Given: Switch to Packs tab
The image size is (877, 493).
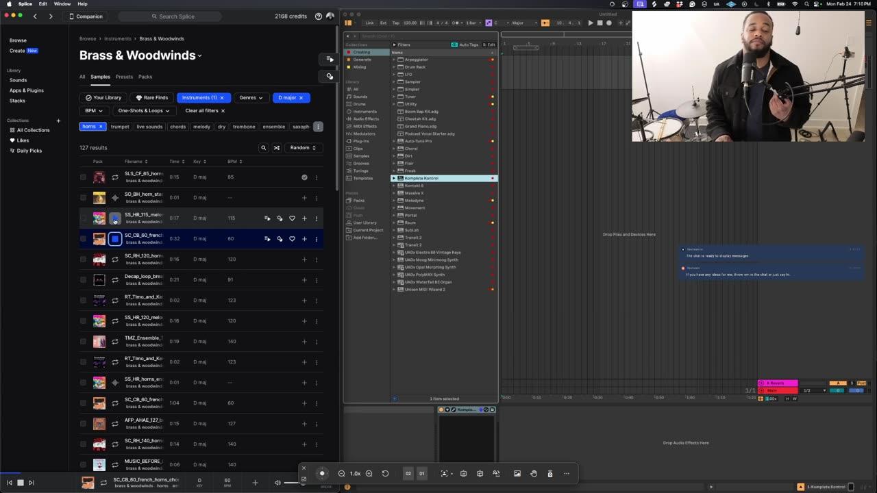Looking at the screenshot, I should click(145, 77).
